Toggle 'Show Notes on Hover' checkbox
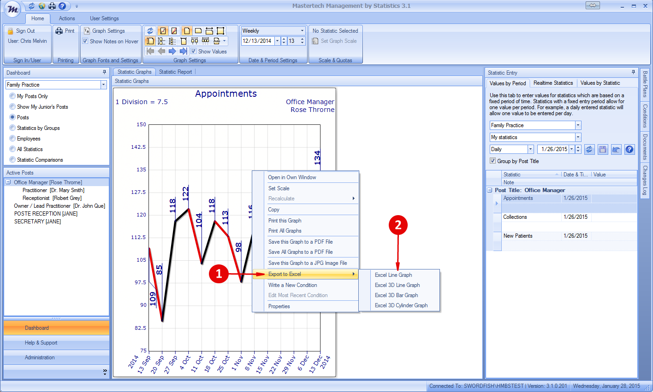Screen dimensions: 653x392 pyautogui.click(x=85, y=41)
